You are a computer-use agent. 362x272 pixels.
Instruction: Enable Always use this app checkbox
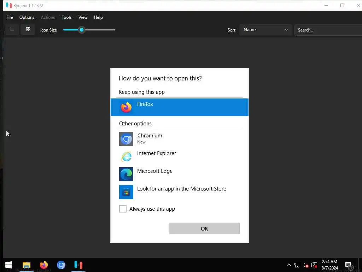(123, 209)
